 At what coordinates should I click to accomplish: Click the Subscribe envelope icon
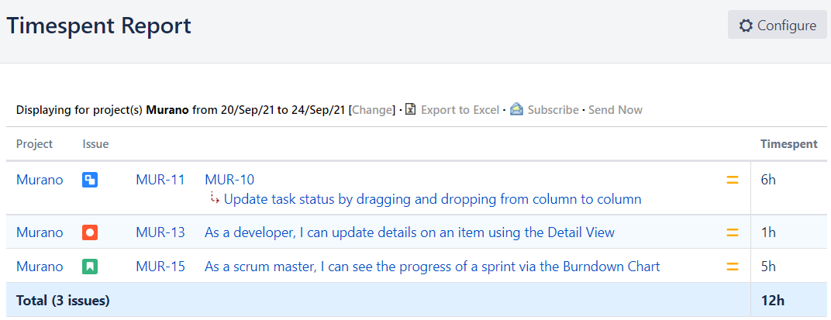pos(516,110)
